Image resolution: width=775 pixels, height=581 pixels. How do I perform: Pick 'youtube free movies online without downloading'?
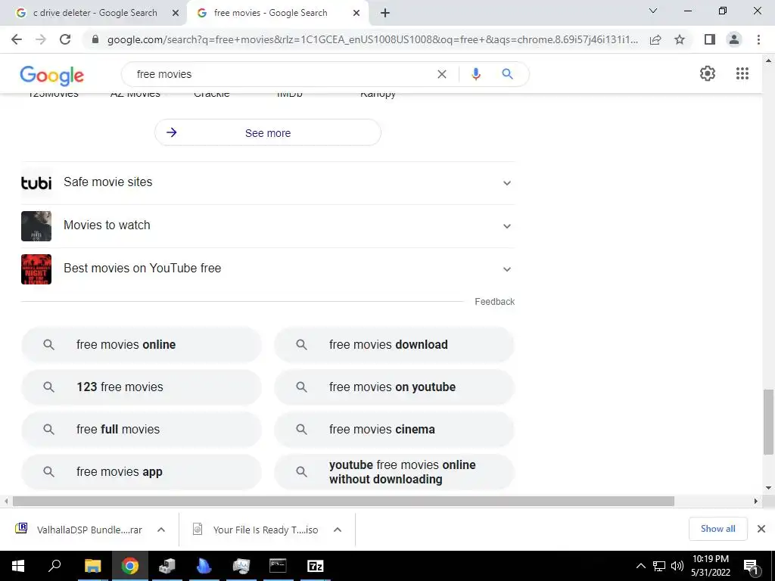394,472
